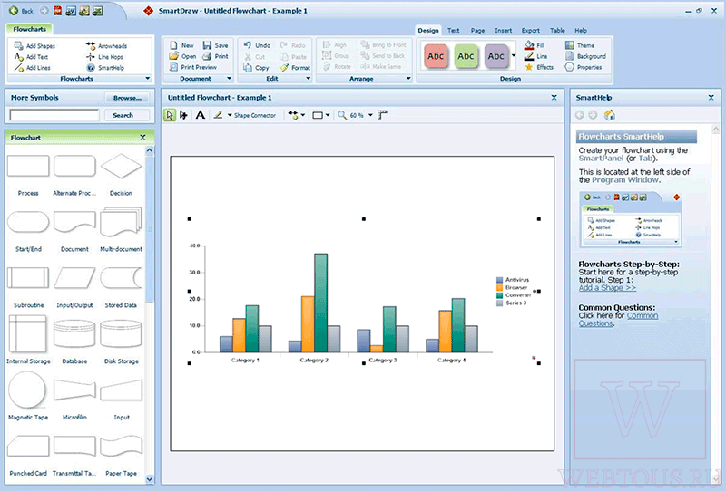The image size is (726, 491).
Task: Click the zoom magnifier icon
Action: [x=342, y=115]
